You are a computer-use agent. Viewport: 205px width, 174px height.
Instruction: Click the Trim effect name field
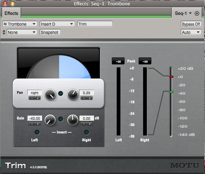pyautogui.click(x=95, y=24)
